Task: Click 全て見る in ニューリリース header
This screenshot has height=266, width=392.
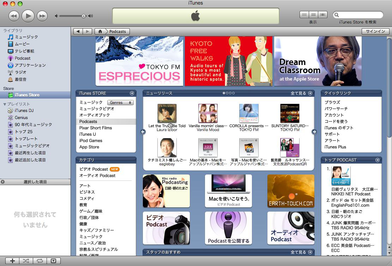Action: pos(301,93)
